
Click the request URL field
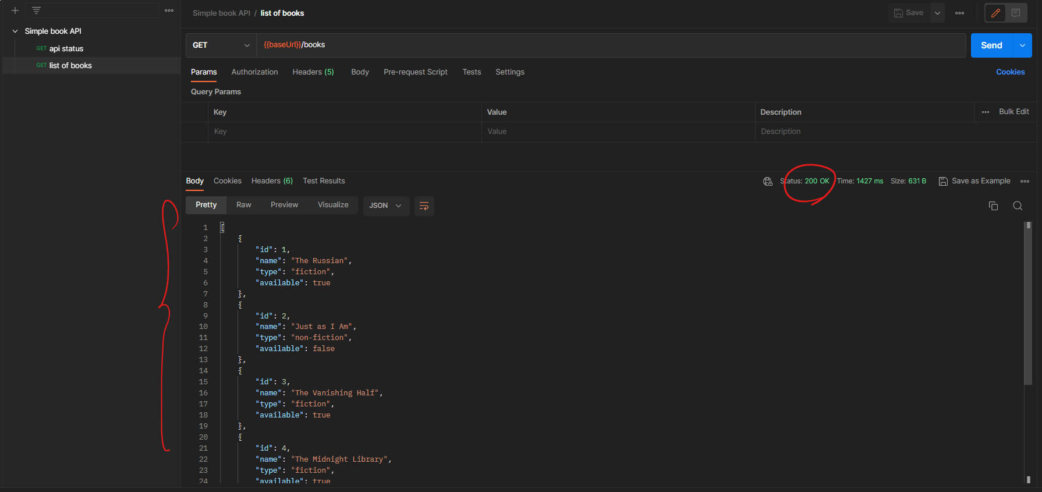[611, 45]
